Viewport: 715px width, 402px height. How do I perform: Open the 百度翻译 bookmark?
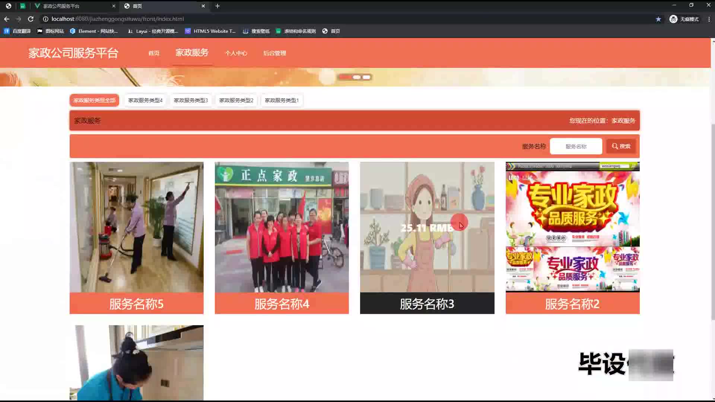[x=18, y=31]
